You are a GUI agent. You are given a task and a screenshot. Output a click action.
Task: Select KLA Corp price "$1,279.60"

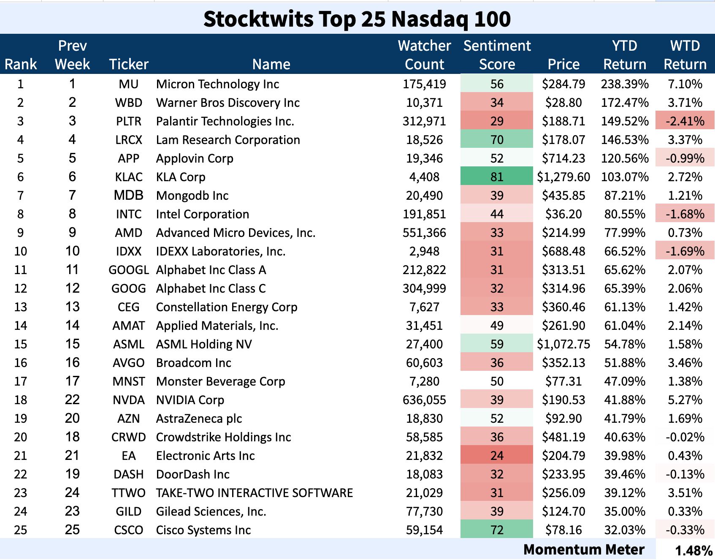[x=563, y=177]
